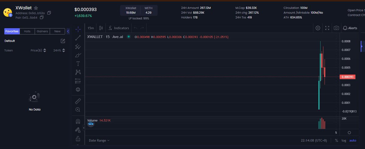Select the crosshair cursor tool

tap(78, 29)
